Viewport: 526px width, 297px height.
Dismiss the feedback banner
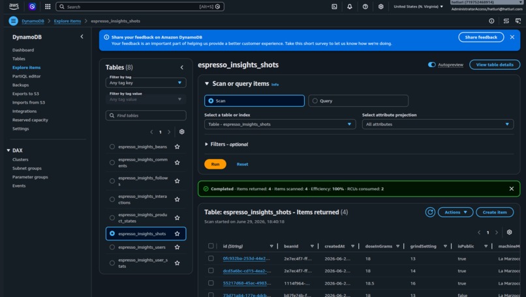pos(512,37)
